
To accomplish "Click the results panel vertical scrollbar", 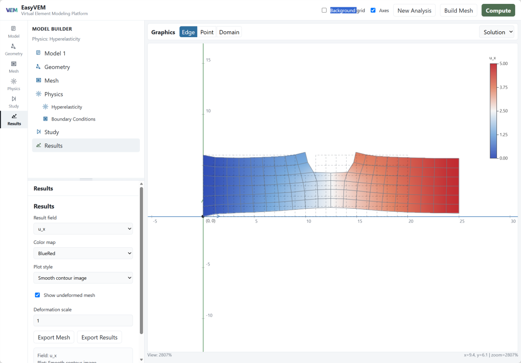I will (x=141, y=260).
